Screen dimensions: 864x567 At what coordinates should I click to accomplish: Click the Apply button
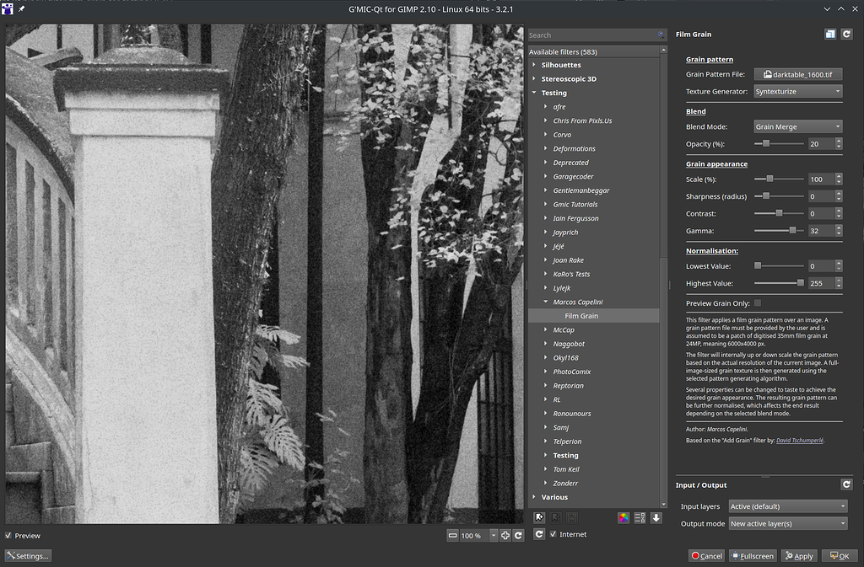[798, 555]
